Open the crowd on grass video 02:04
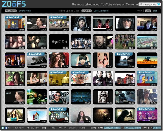This screenshot has height=131, width=163. coord(125,42)
